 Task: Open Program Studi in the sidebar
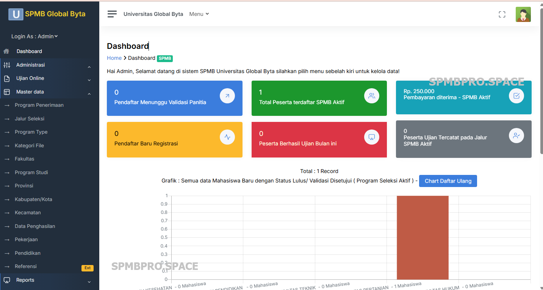coord(31,173)
